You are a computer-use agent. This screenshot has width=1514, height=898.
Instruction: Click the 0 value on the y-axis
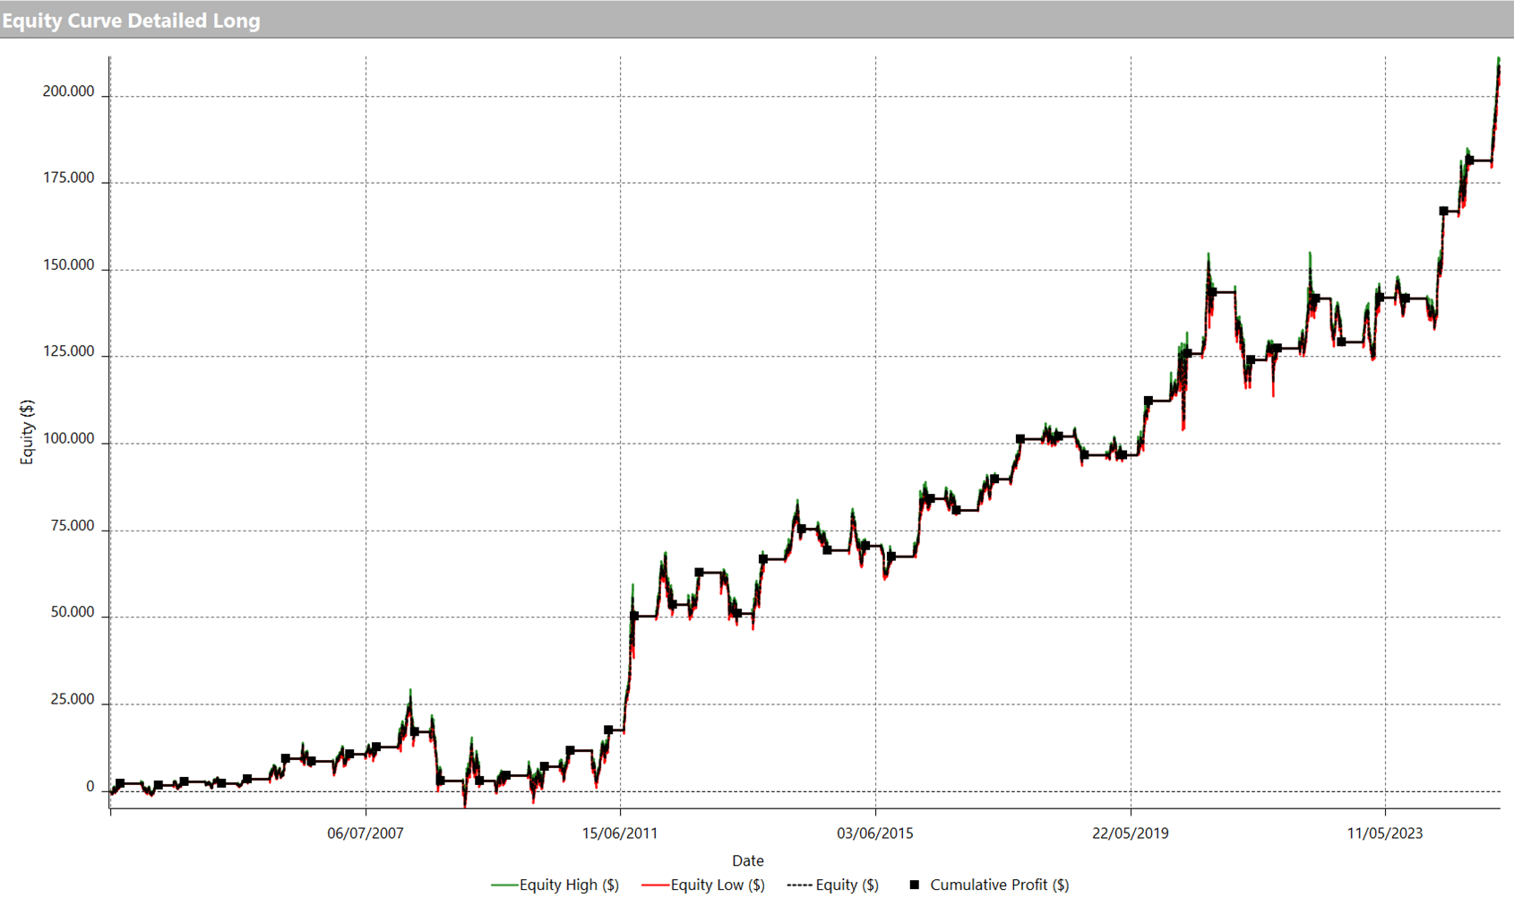click(90, 787)
